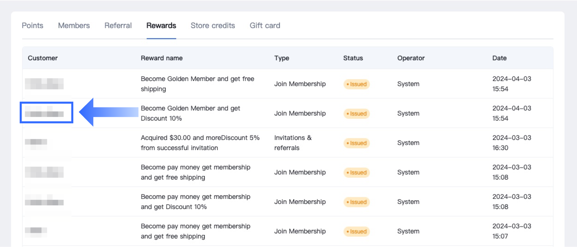Click the Issued status badge in the first row
The width and height of the screenshot is (577, 247).
click(356, 84)
